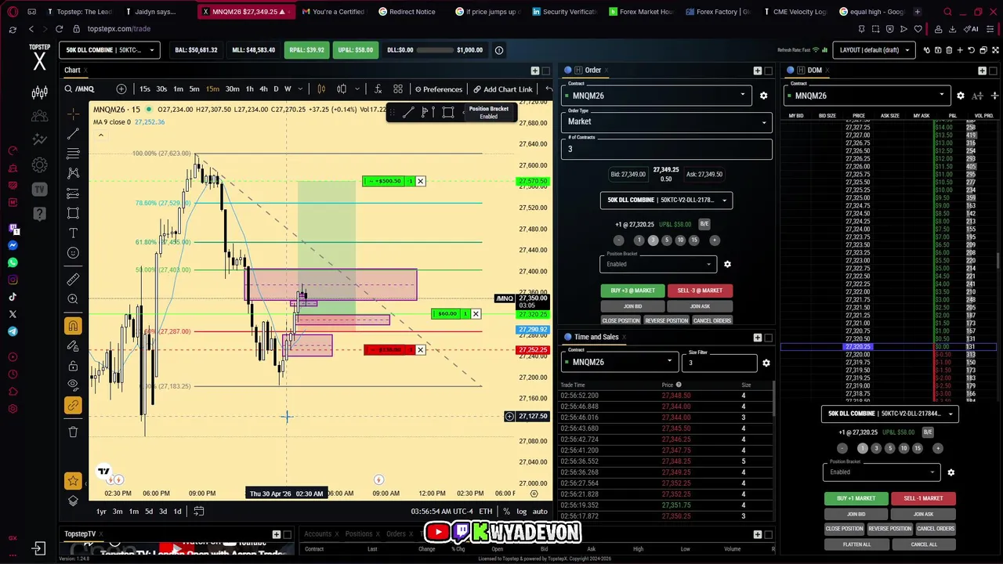This screenshot has width=1003, height=564.
Task: Cancel the green take-profit order on chart
Action: coord(420,182)
